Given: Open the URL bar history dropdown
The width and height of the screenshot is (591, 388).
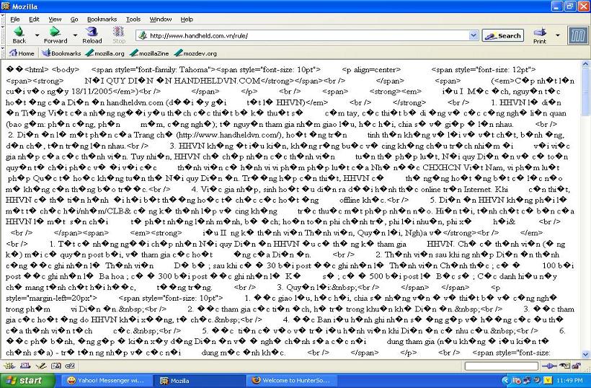Looking at the screenshot, I should [474, 35].
